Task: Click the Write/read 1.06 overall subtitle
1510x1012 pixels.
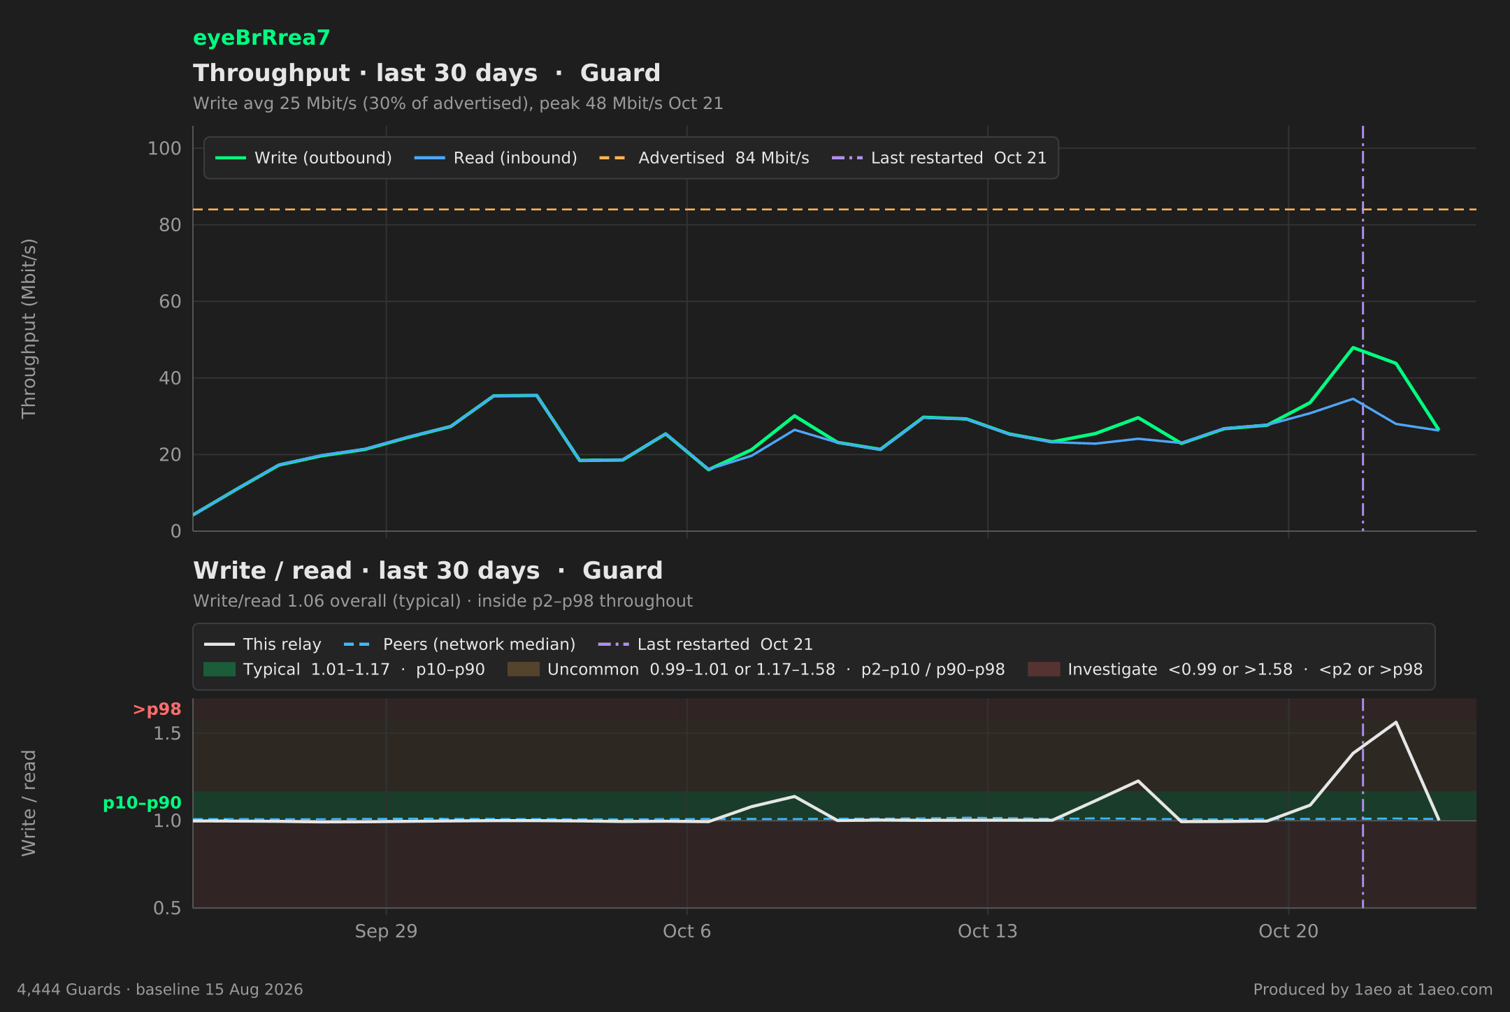Action: (x=443, y=601)
